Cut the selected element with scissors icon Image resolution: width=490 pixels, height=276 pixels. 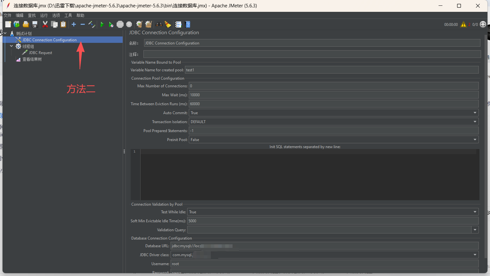[x=45, y=24]
